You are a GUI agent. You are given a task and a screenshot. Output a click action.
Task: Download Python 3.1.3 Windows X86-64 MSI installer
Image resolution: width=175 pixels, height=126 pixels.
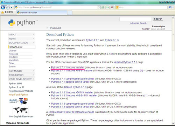(x=74, y=96)
